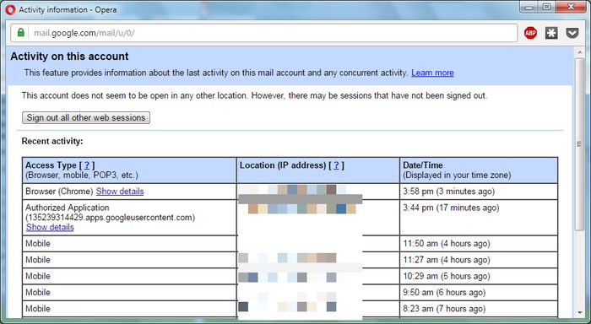
Task: Click the Mobile entry at 11:50 am
Action: [x=38, y=243]
